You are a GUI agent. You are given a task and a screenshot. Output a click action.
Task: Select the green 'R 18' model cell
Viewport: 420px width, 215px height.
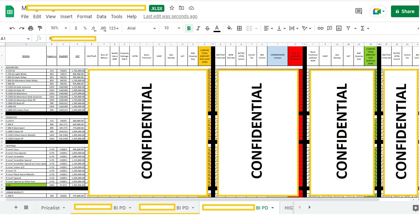tap(26, 185)
